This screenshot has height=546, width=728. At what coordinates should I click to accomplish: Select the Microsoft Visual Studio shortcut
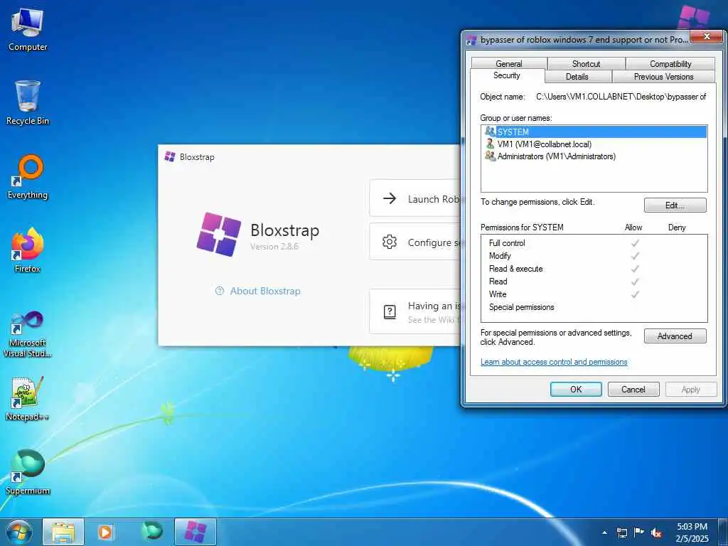pos(28,334)
